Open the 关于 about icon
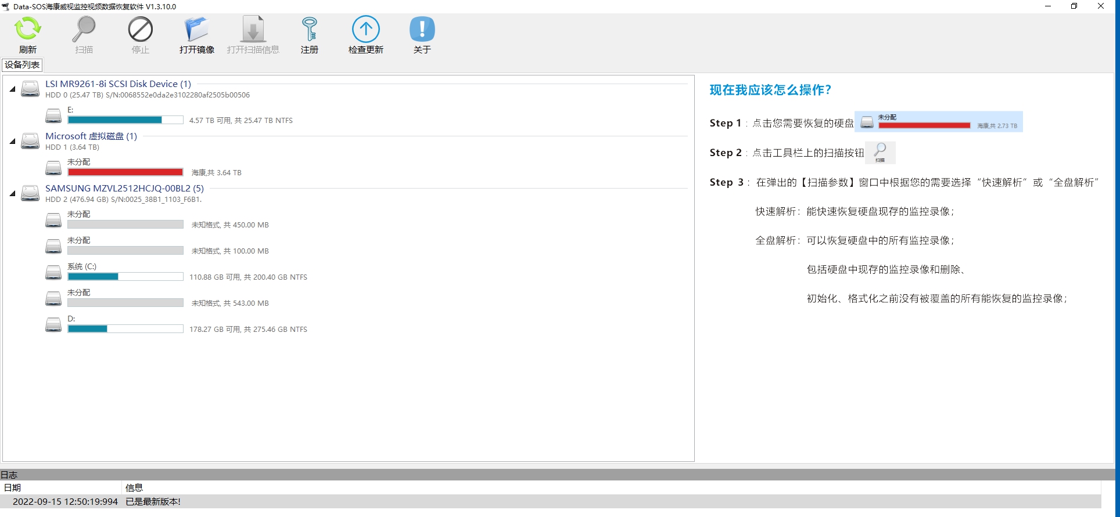Viewport: 1120px width, 517px height. (x=422, y=29)
